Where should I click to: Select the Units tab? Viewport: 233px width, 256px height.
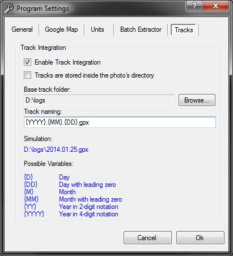tap(98, 29)
